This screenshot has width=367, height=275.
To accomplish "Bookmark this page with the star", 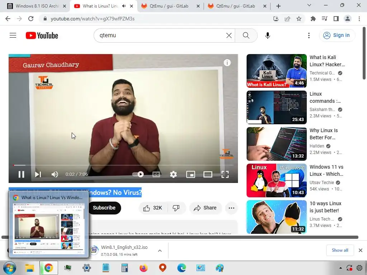I will (299, 19).
